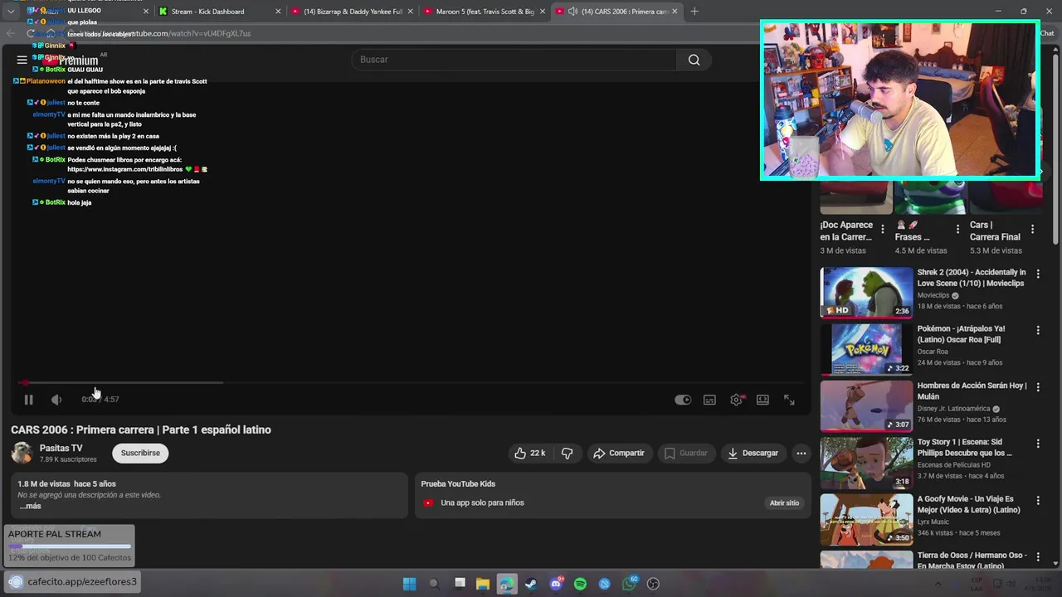
Task: Open options menu for Shrek 2 video
Action: pos(1037,274)
